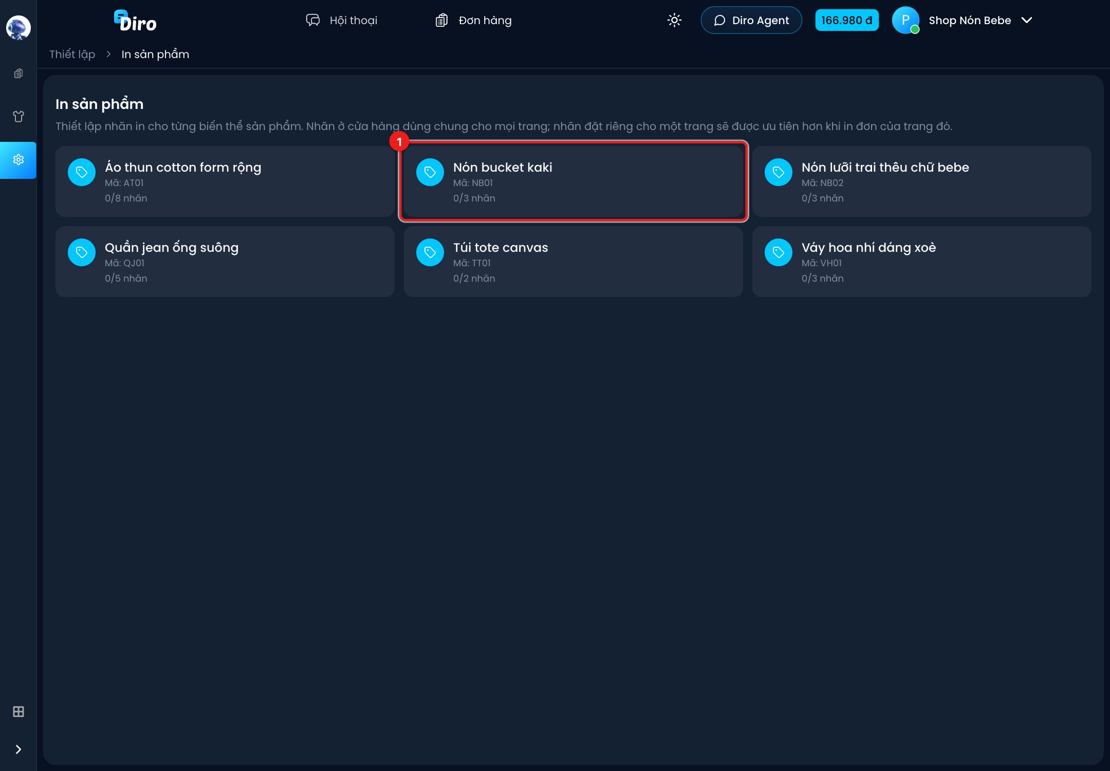Click the 166.980 đ balance badge

pyautogui.click(x=847, y=20)
